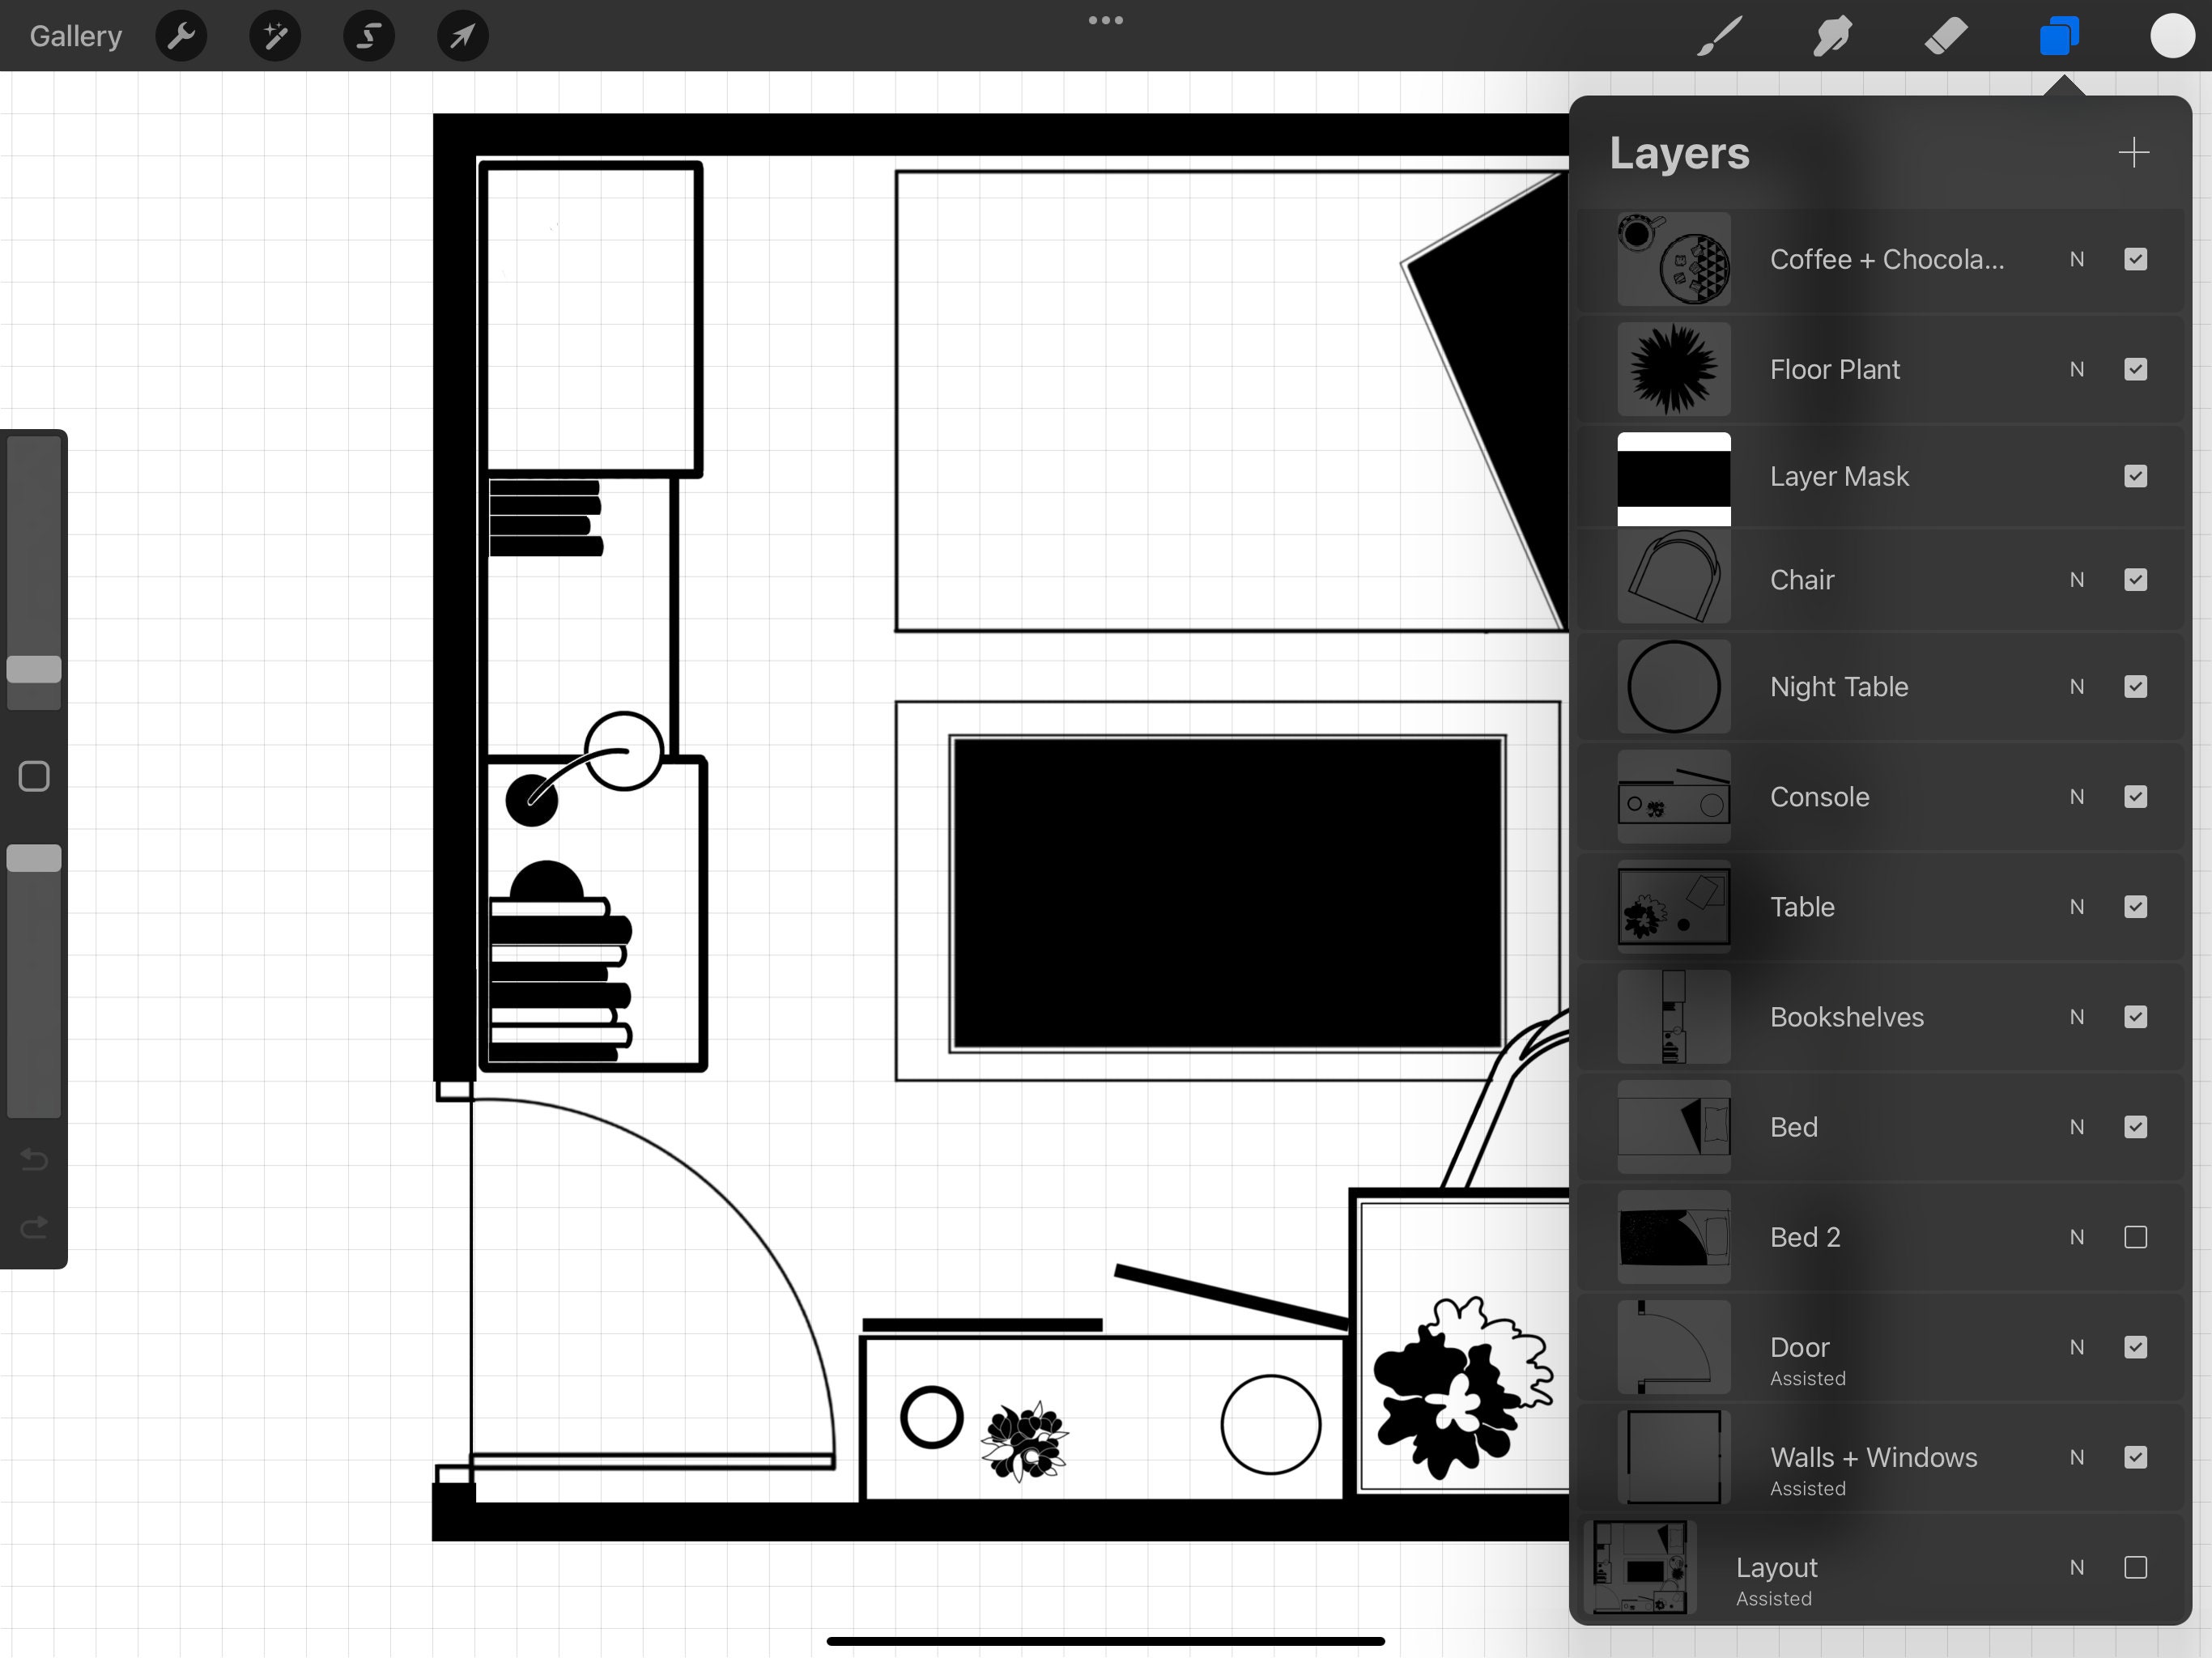Disable visibility of the Layer Mask
The image size is (2212, 1658).
2136,477
